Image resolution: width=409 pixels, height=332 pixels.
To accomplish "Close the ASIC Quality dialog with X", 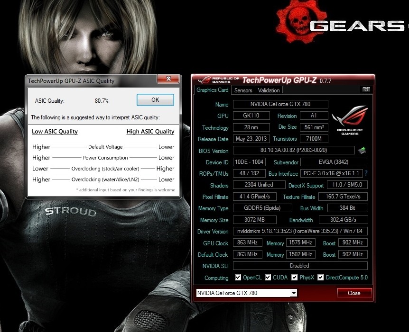I will 168,79.
